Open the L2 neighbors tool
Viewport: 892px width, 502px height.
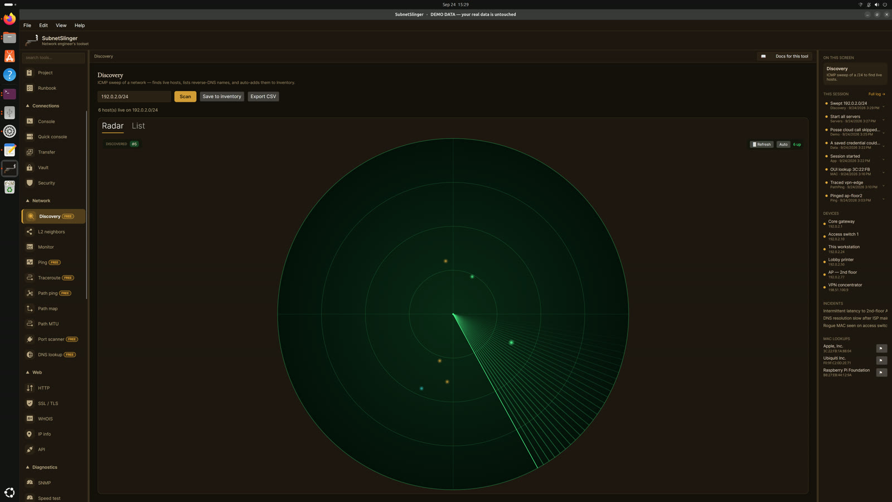(x=54, y=231)
